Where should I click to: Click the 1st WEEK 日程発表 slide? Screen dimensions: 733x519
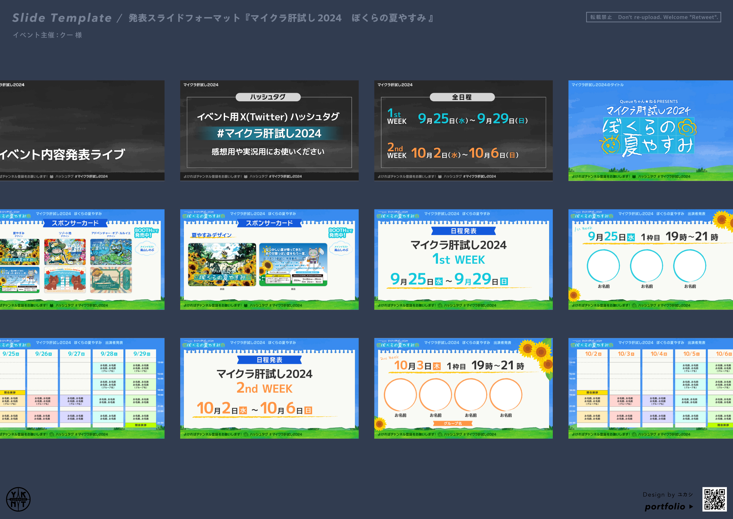[x=463, y=259]
